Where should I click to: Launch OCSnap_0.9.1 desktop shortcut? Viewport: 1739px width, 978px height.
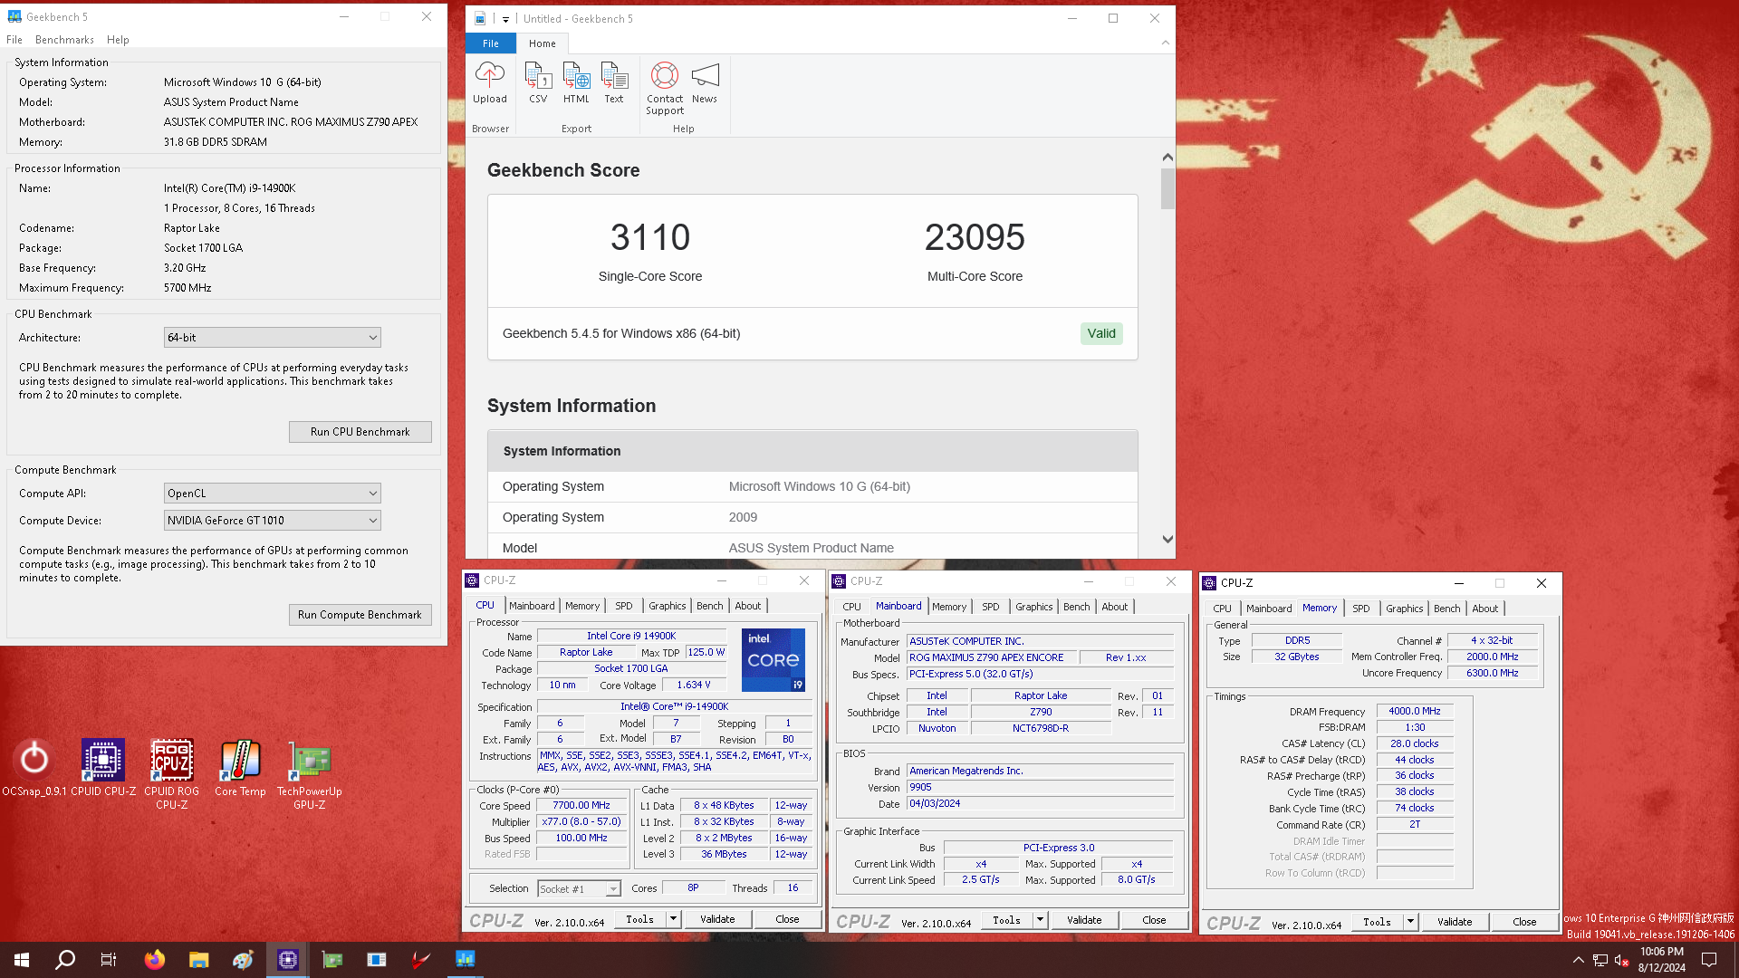[34, 768]
